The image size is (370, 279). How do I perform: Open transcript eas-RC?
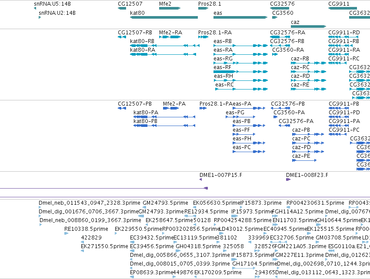(x=224, y=85)
